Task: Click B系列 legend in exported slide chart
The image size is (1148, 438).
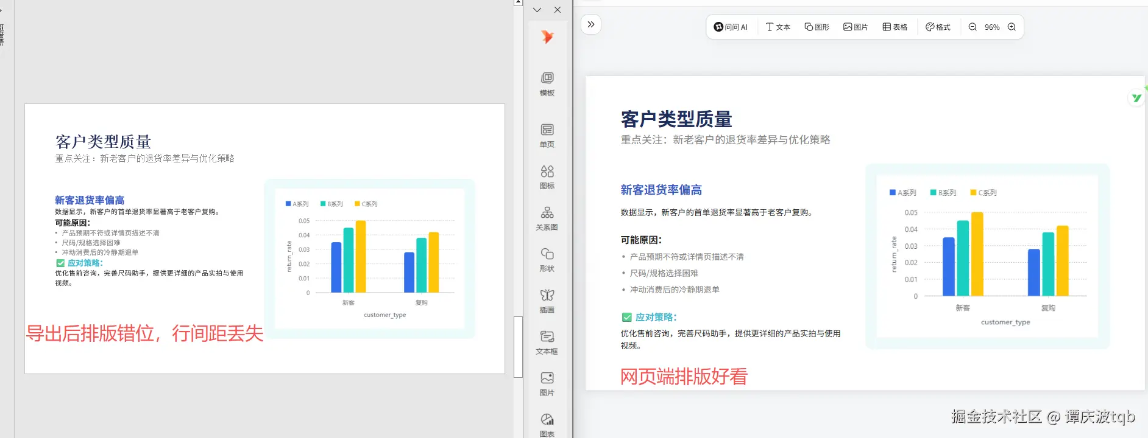Action: 332,204
